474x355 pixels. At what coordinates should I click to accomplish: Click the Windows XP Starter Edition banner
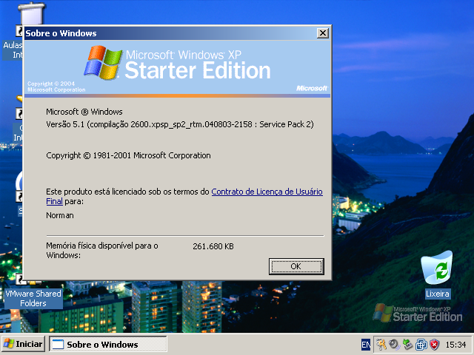click(178, 67)
